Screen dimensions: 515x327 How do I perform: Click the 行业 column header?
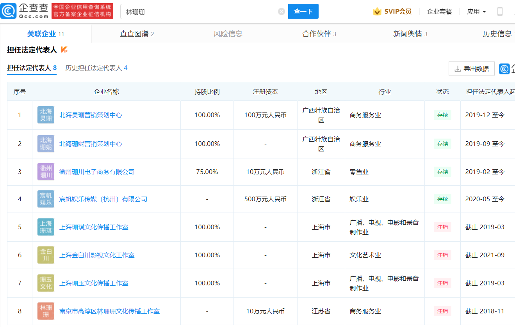pyautogui.click(x=385, y=92)
